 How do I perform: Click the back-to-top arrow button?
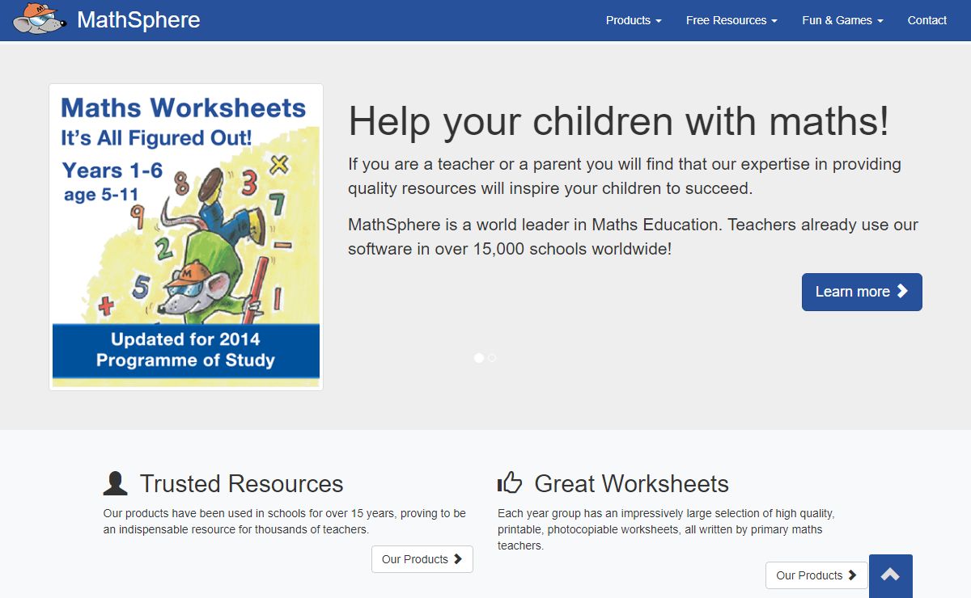click(x=891, y=576)
